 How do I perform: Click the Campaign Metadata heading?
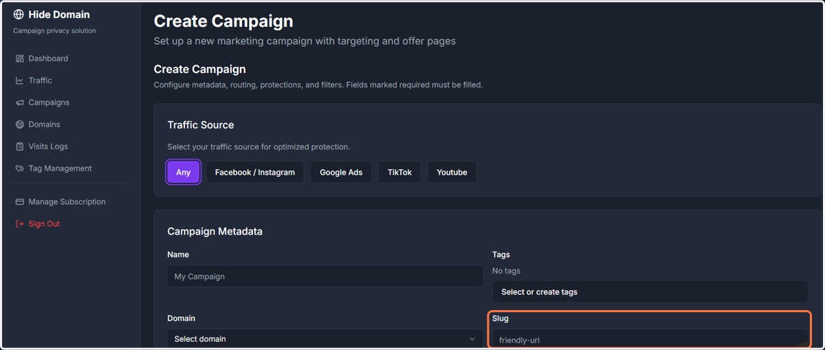(x=215, y=232)
